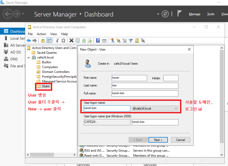Select RAS and IAS Servers list row
The height and width of the screenshot is (166, 228).
pos(125,150)
